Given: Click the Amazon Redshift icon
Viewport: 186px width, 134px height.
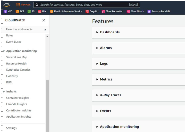Looking at the screenshot, I should click(149, 12).
